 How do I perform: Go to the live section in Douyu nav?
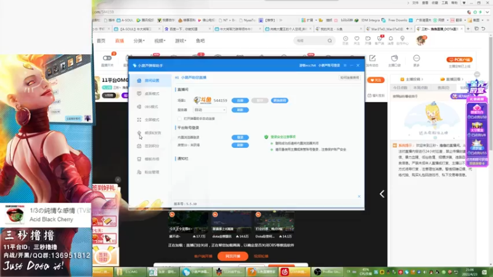click(120, 41)
